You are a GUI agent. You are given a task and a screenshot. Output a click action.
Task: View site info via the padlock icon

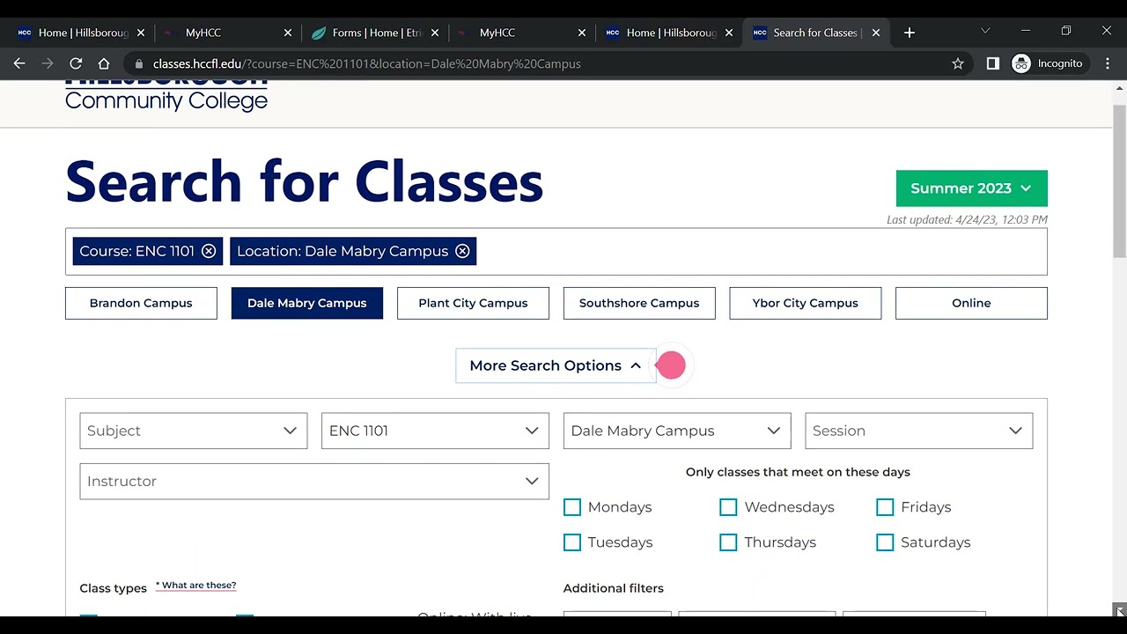tap(138, 63)
